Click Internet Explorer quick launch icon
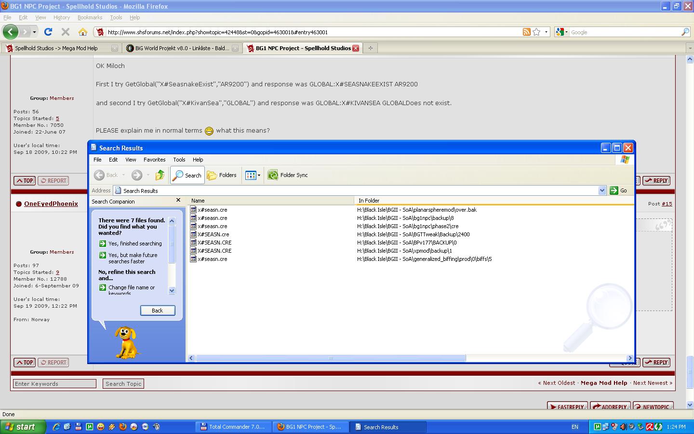Screen dimensions: 694x434 pos(56,427)
